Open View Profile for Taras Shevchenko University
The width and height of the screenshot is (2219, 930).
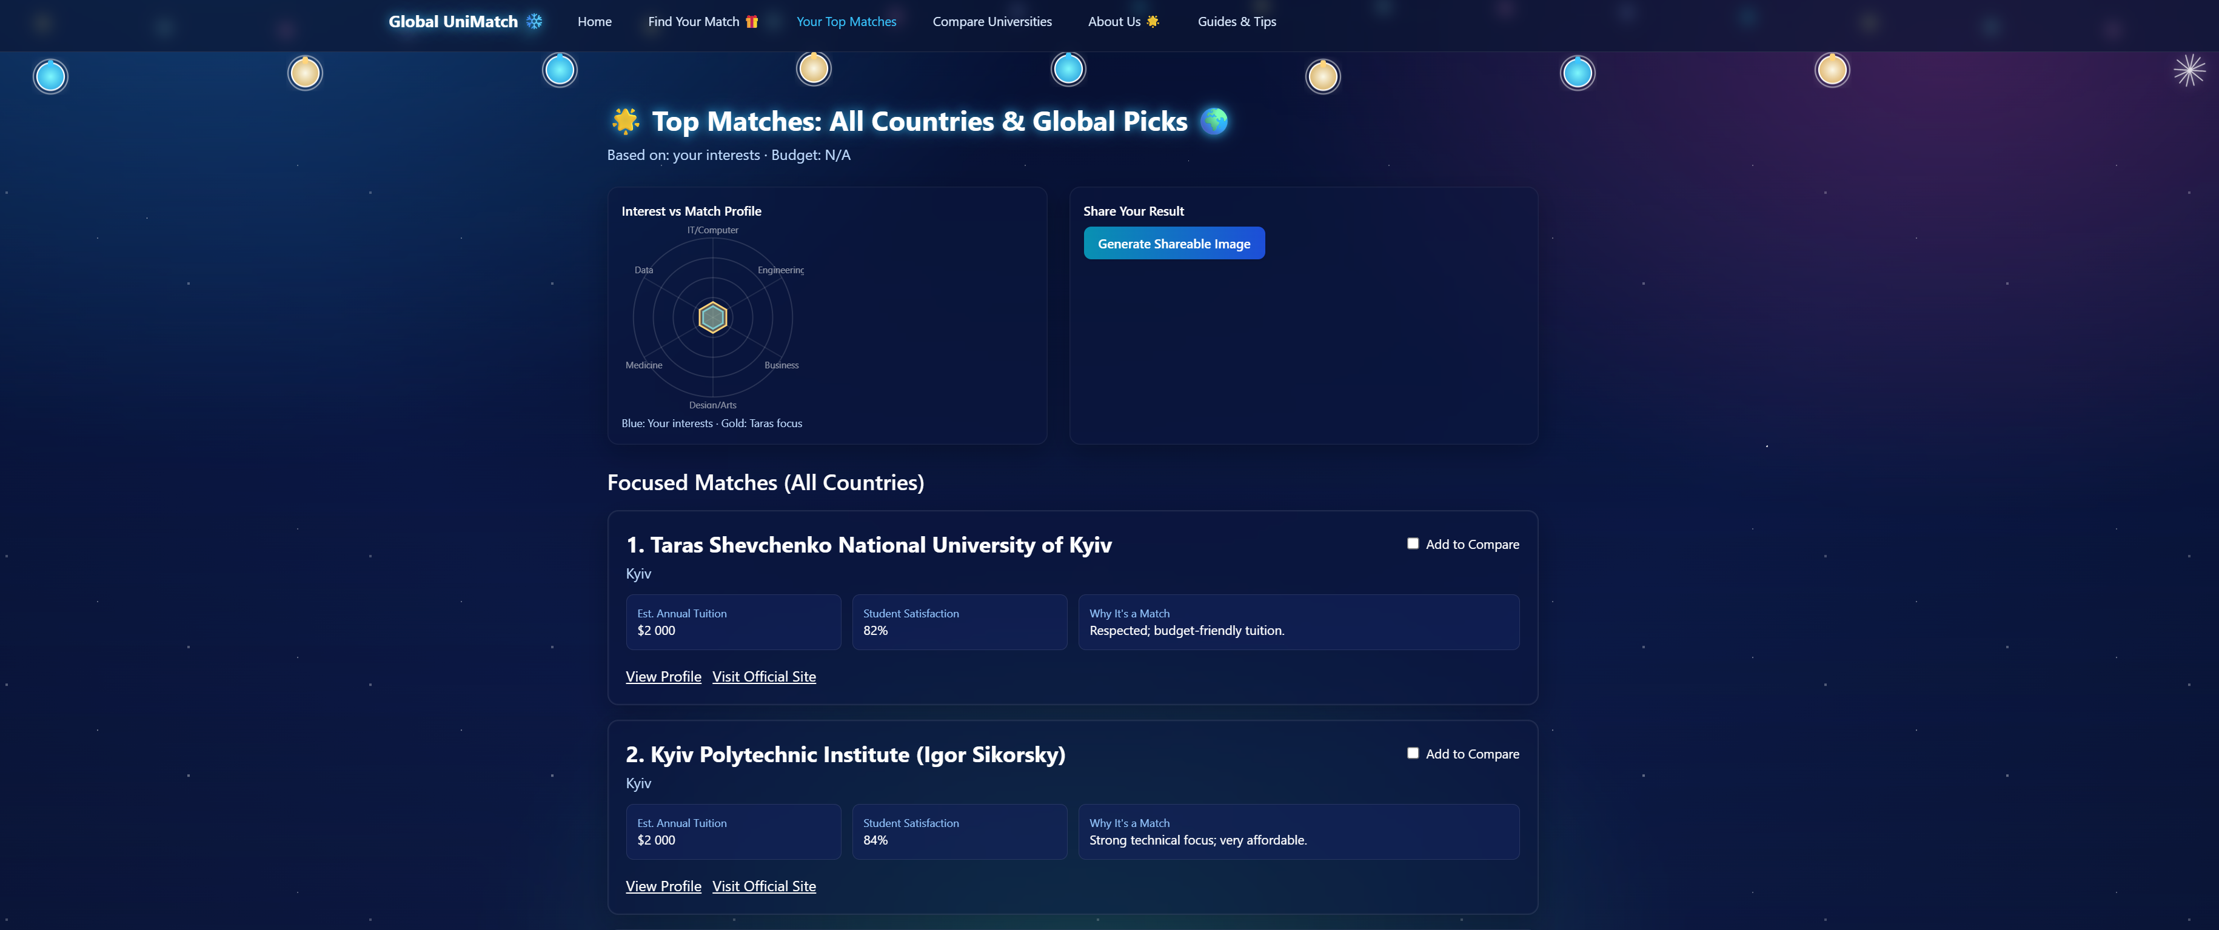point(663,677)
